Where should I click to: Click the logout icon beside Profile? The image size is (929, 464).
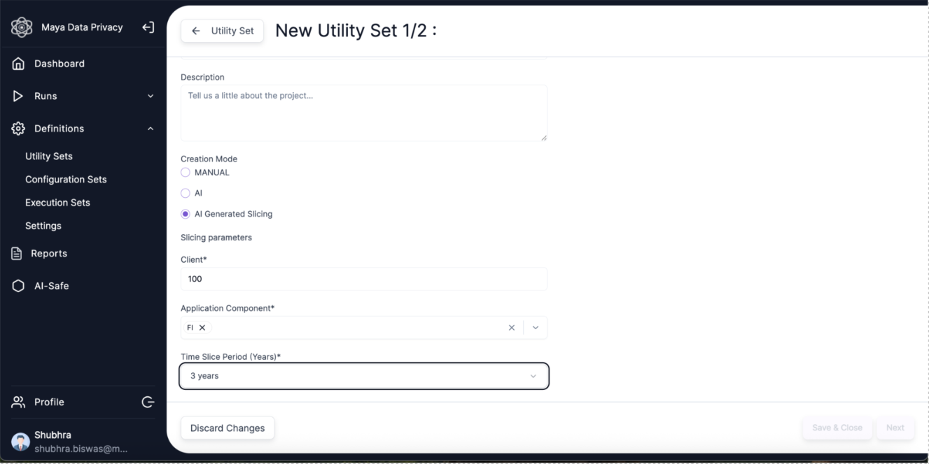148,402
